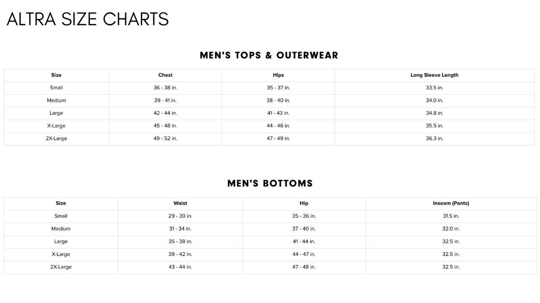This screenshot has height=303, width=540.
Task: Click the sleeve length 34.8 in. cell
Action: pyautogui.click(x=434, y=113)
